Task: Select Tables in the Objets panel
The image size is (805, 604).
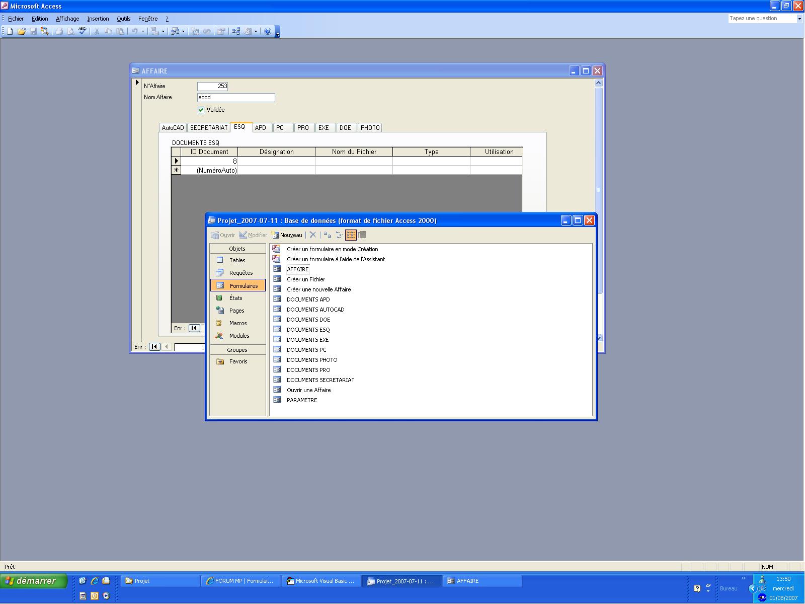Action: tap(237, 260)
